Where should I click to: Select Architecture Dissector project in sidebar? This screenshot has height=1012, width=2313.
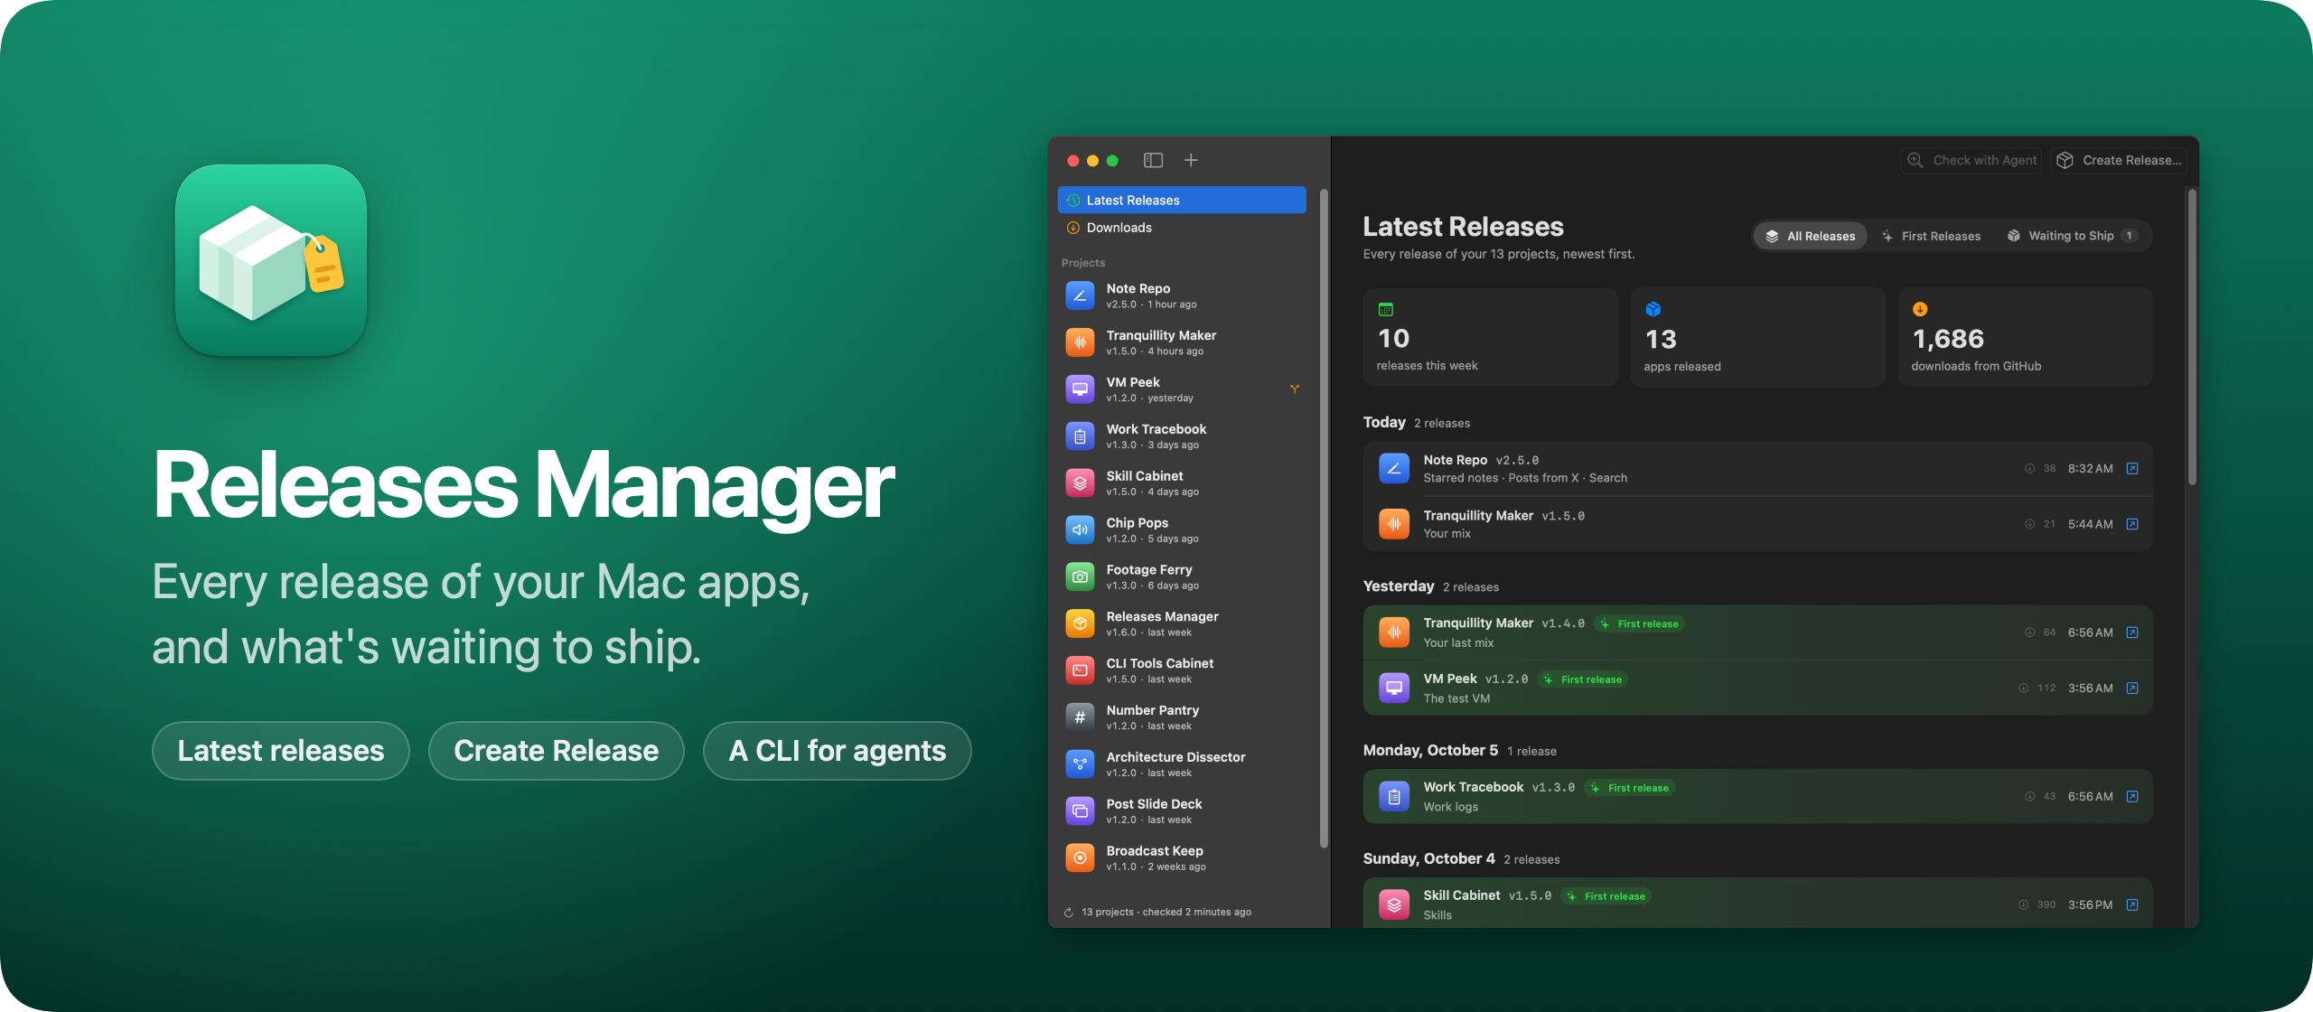pyautogui.click(x=1182, y=764)
